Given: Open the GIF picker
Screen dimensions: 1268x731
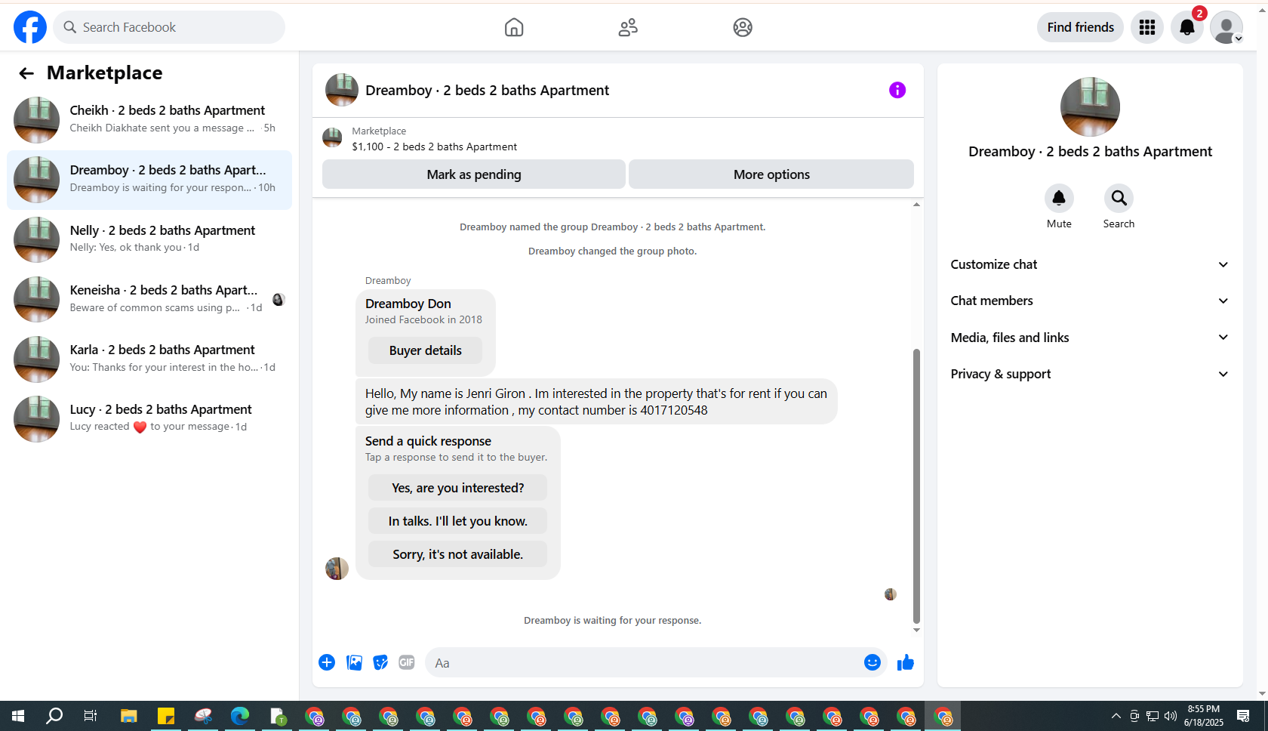Looking at the screenshot, I should (x=407, y=662).
